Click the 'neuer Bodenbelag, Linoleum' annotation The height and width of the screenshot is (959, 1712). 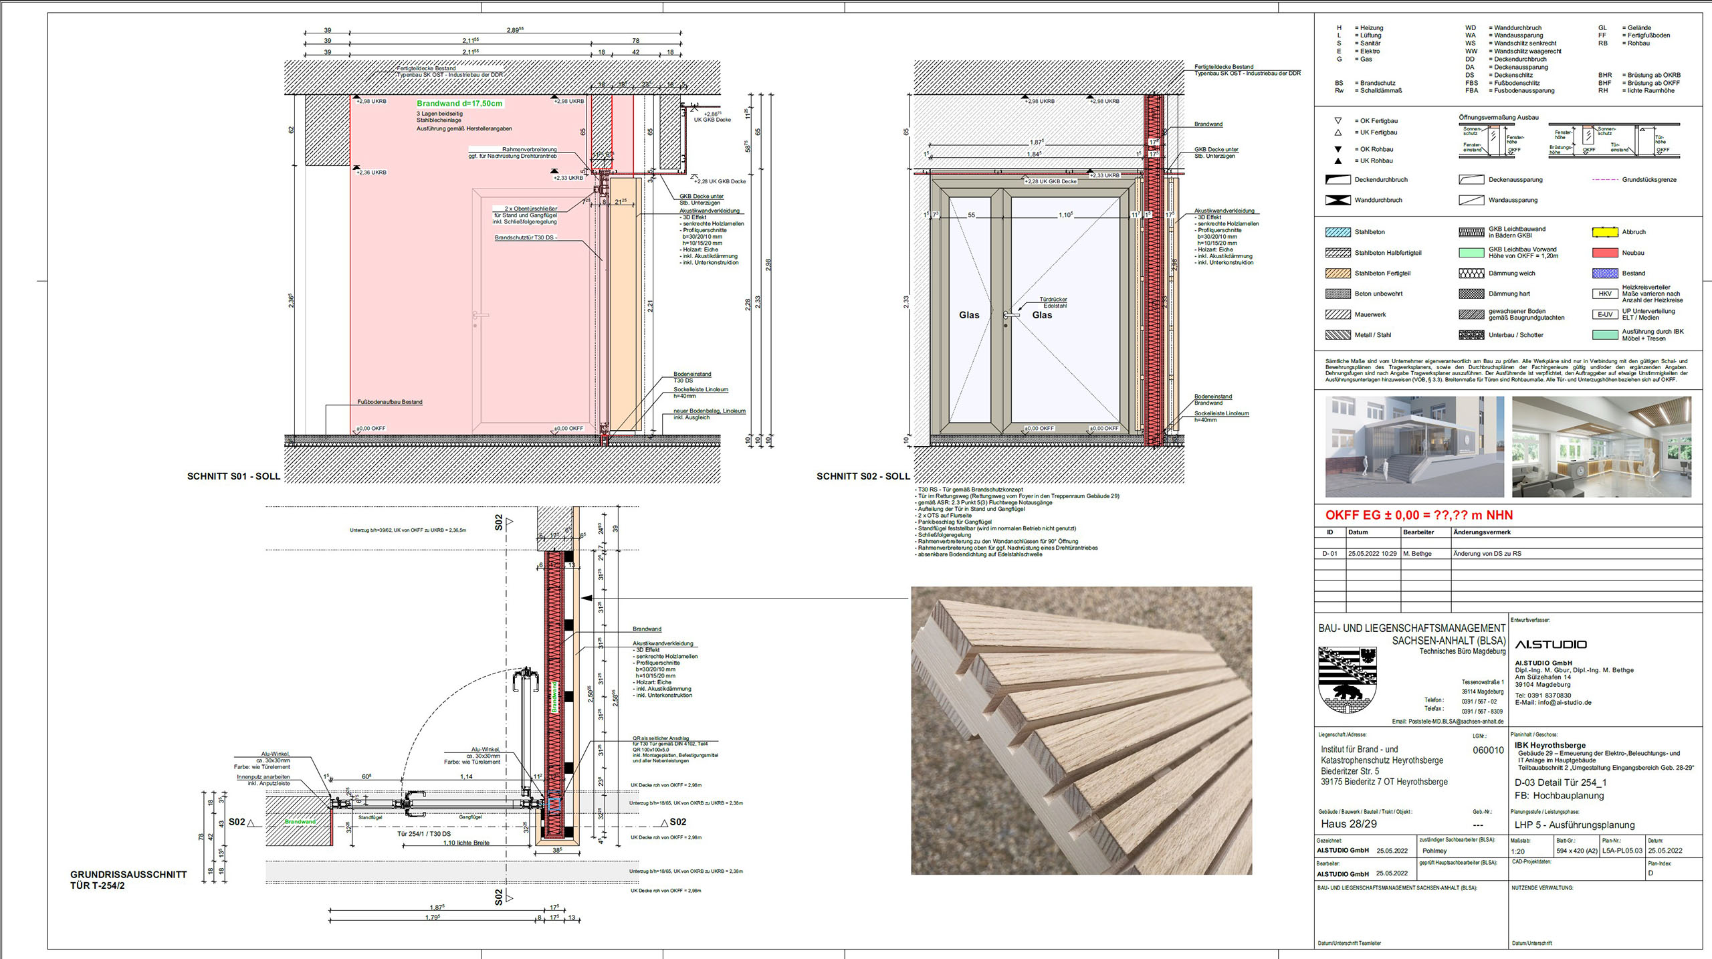point(710,411)
